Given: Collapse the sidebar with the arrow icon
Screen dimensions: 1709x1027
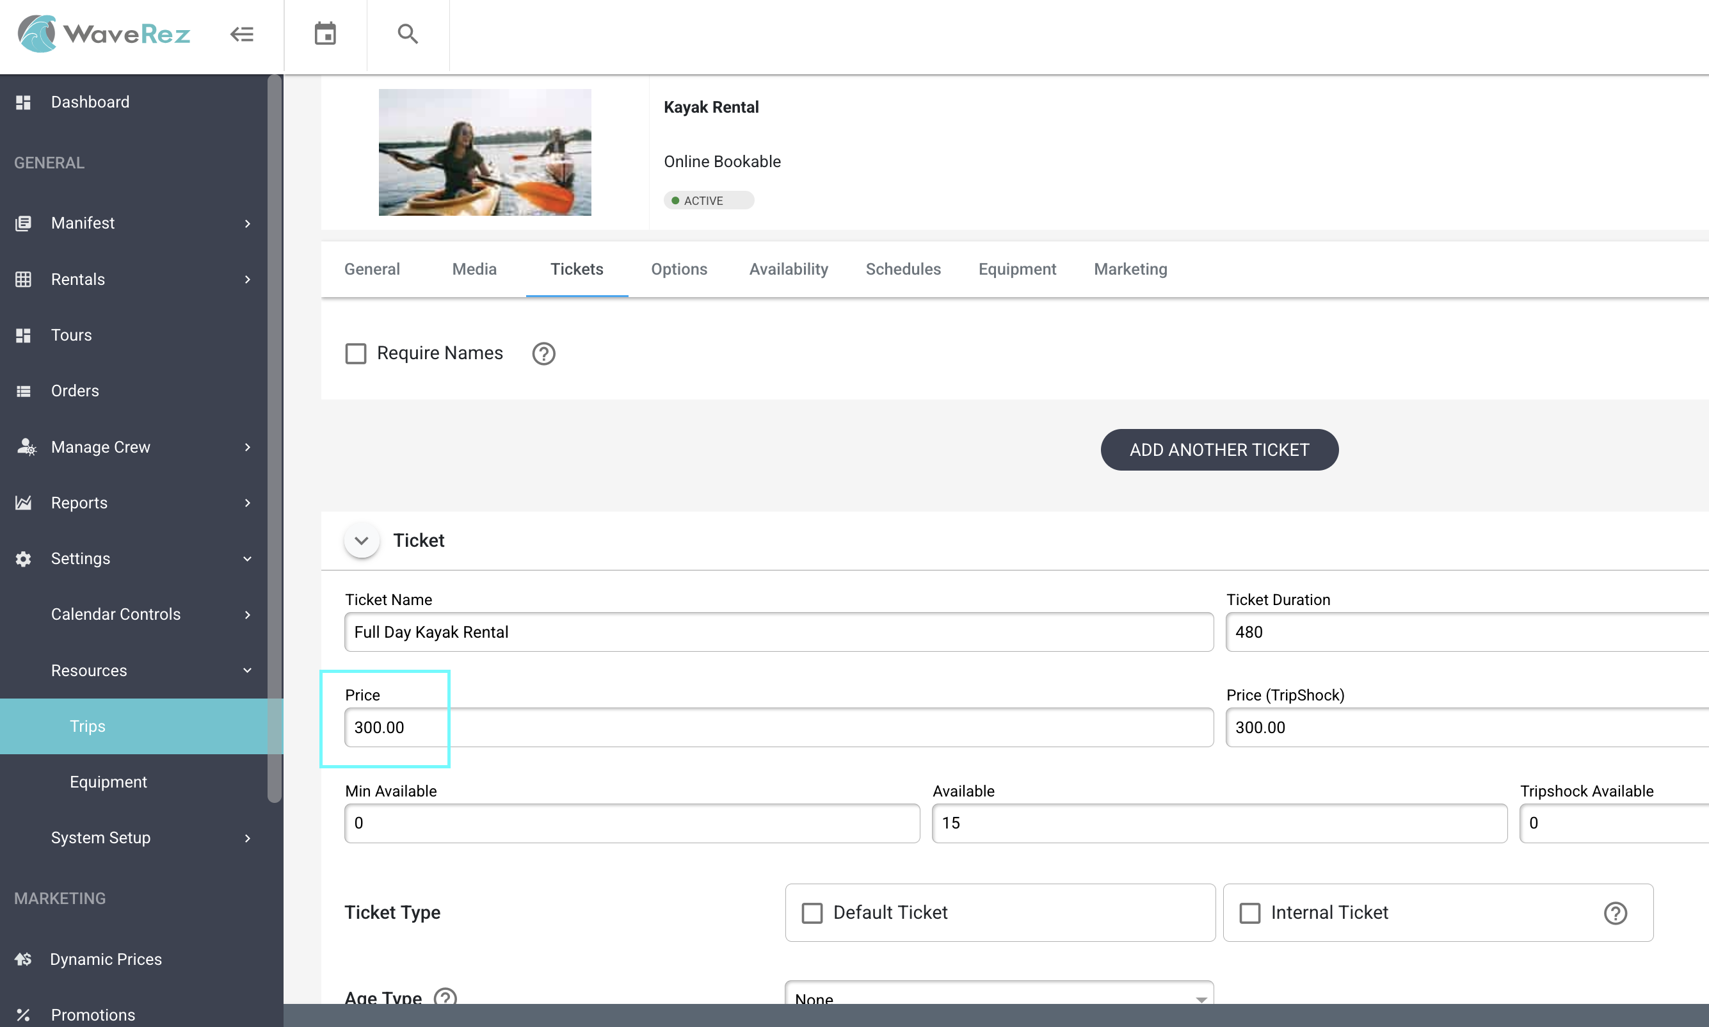Looking at the screenshot, I should click(x=242, y=34).
